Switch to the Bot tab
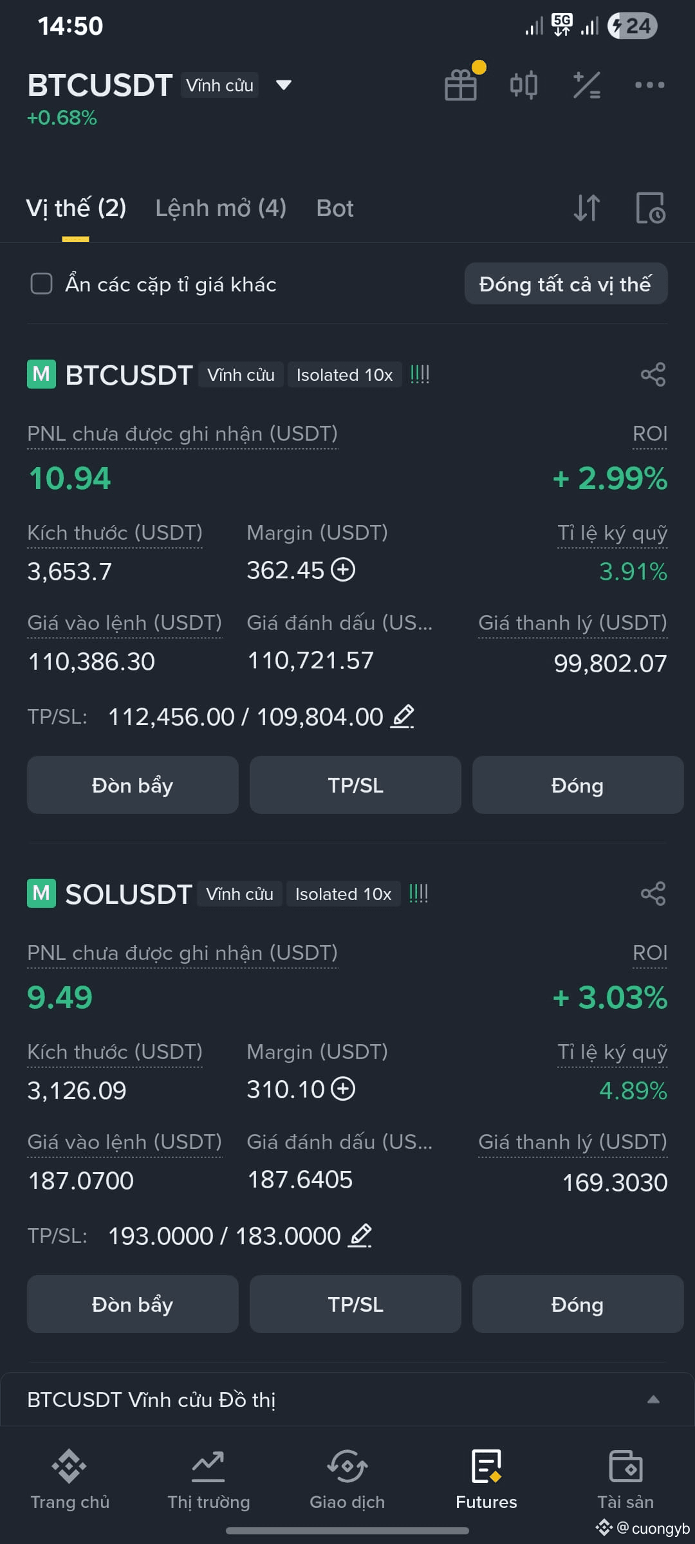 (335, 208)
